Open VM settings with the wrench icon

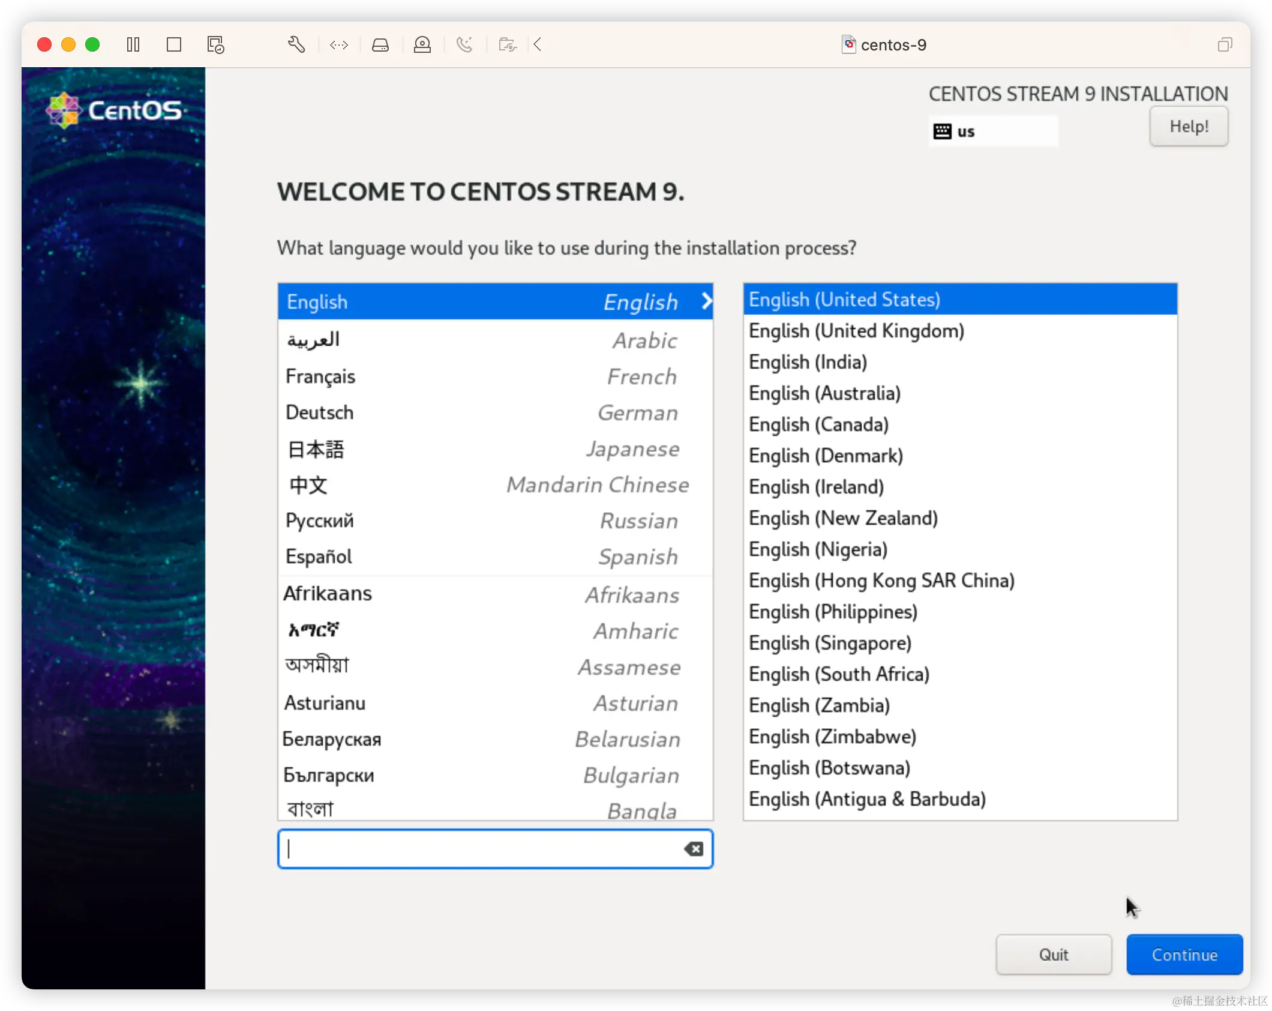(x=296, y=44)
